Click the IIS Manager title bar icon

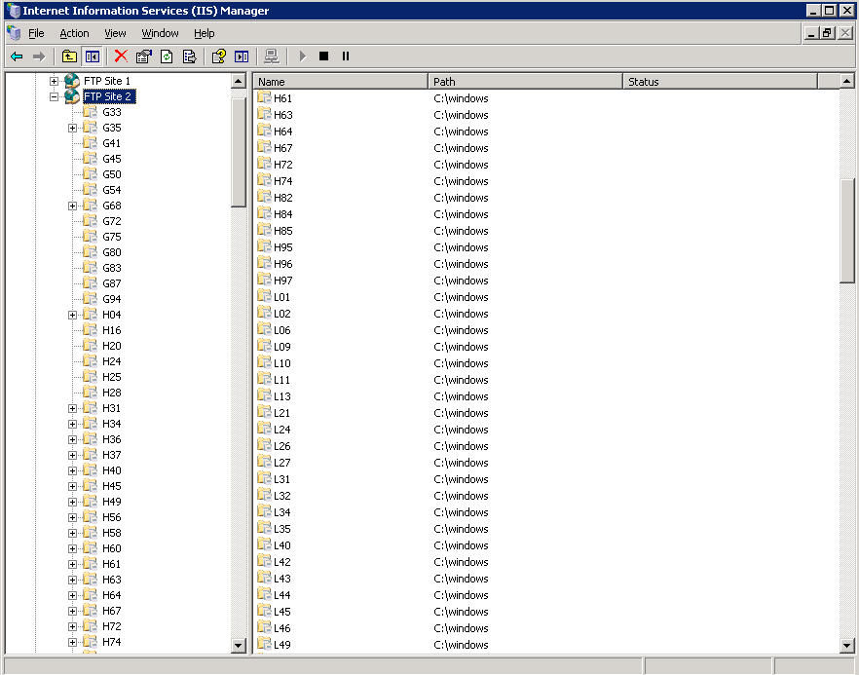coord(14,11)
